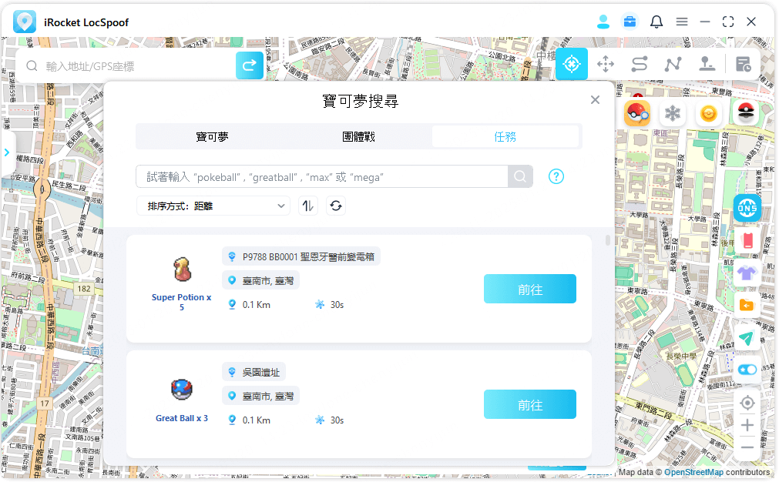Click 前往 for Great Ball x 3
779x482 pixels.
click(530, 404)
